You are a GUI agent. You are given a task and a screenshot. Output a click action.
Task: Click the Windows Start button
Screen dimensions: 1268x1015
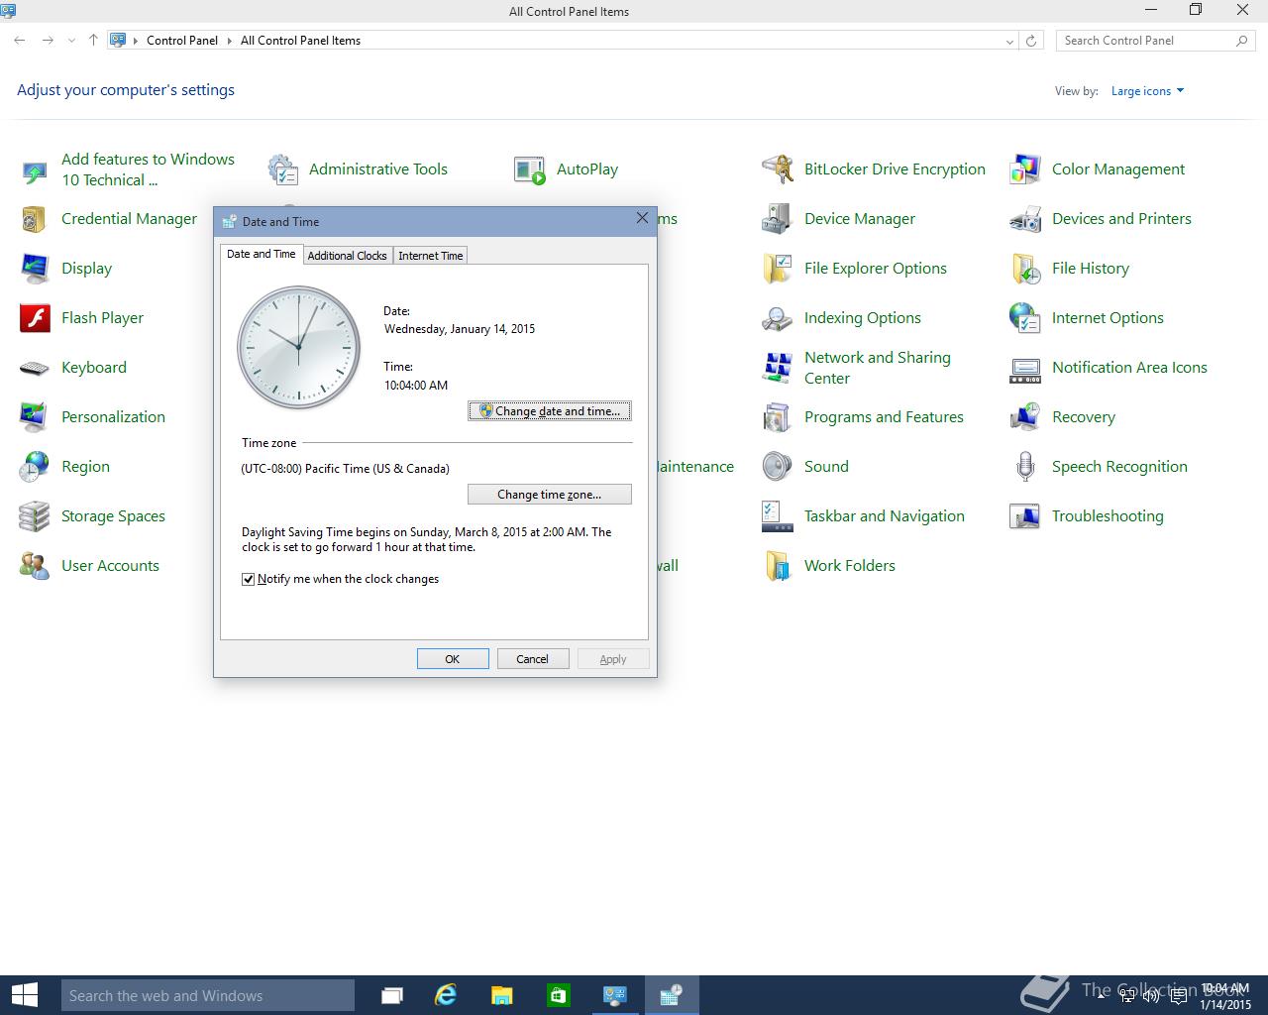coord(24,995)
